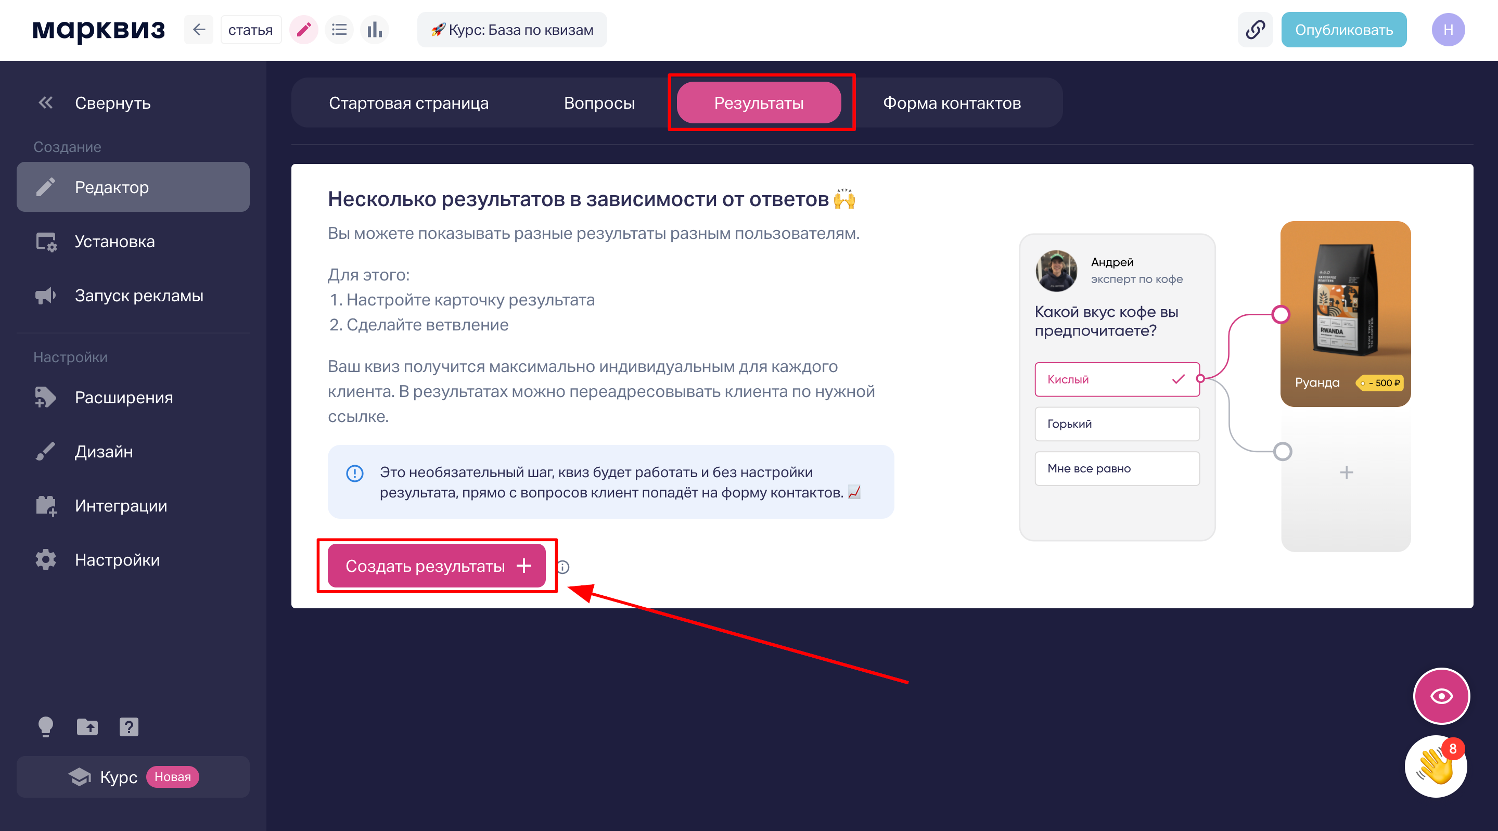
Task: Click the Настройки sidebar menu item
Action: pyautogui.click(x=118, y=560)
